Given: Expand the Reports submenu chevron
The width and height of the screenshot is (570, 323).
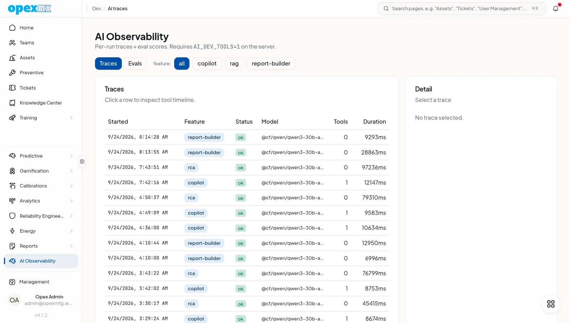Looking at the screenshot, I should 71,246.
